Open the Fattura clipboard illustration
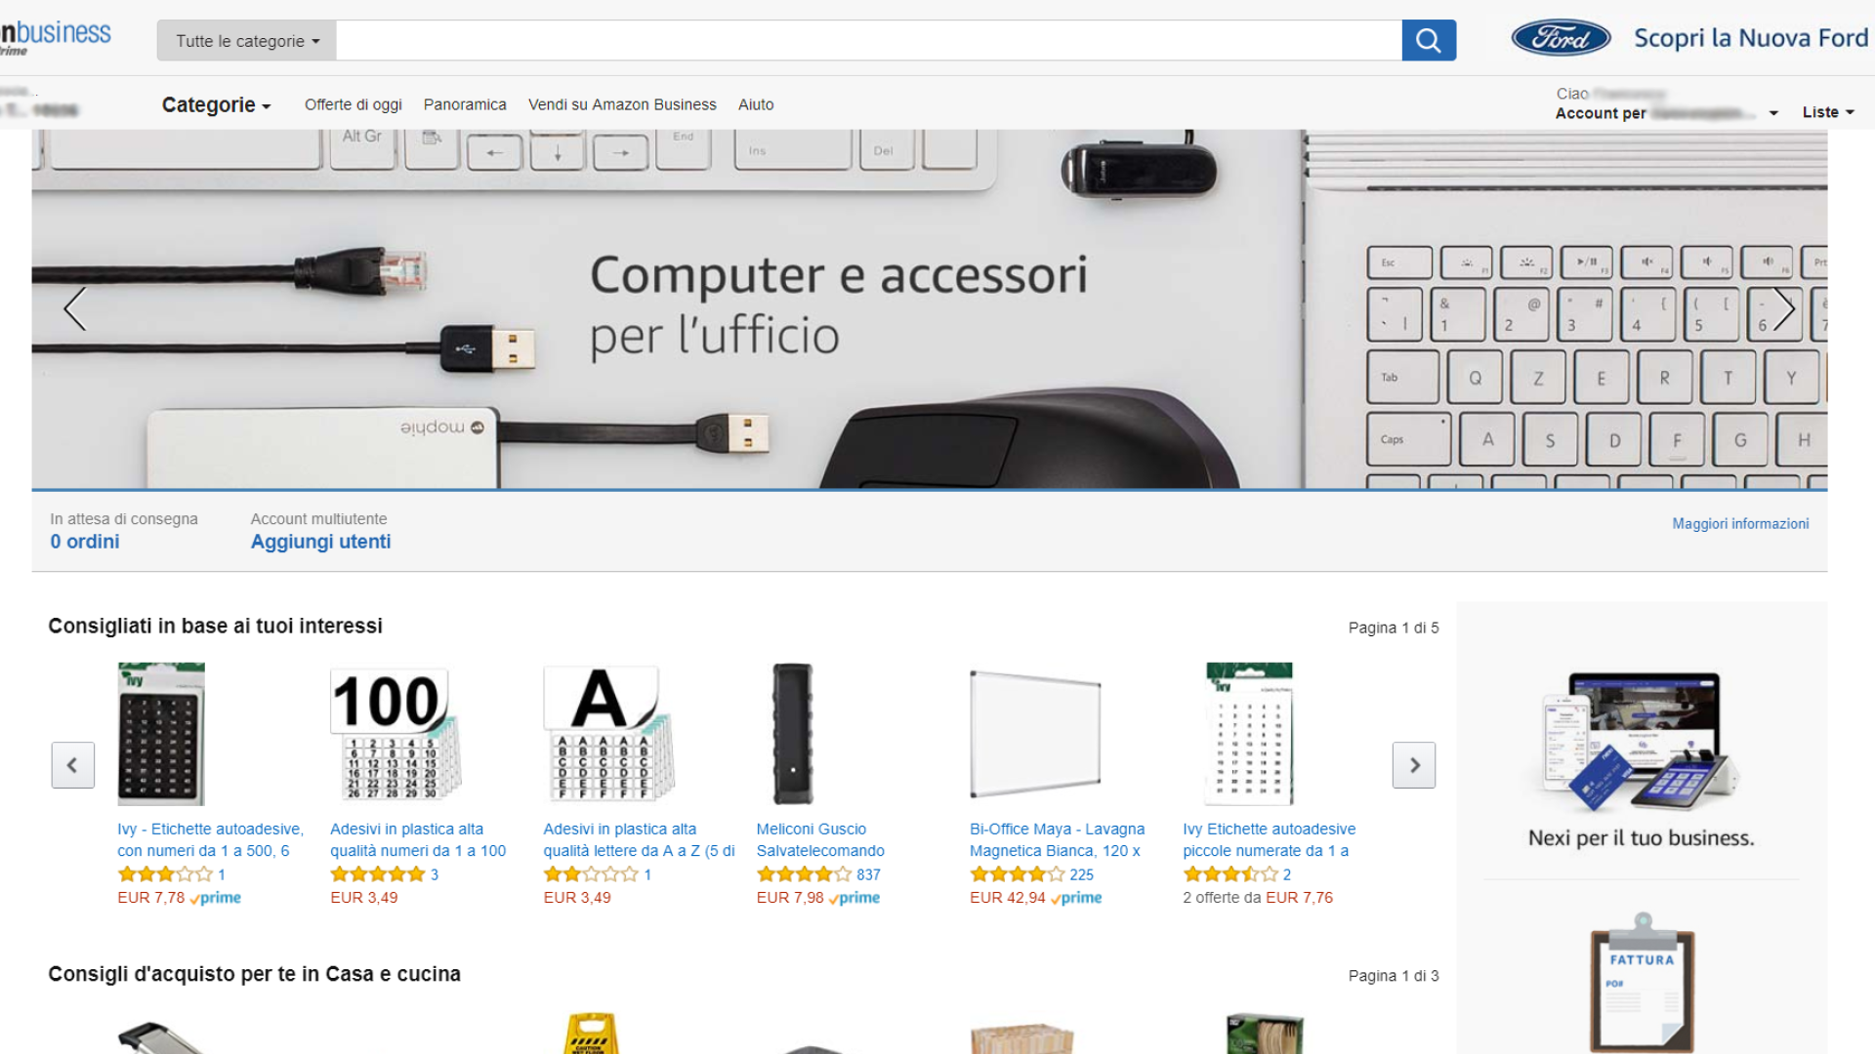This screenshot has height=1054, width=1875. point(1643,983)
